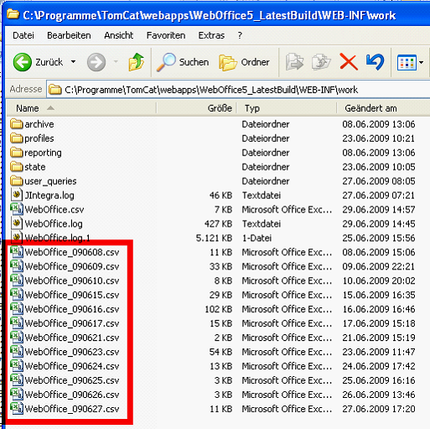The height and width of the screenshot is (429, 430).
Task: Open the Datei menu
Action: tap(23, 35)
